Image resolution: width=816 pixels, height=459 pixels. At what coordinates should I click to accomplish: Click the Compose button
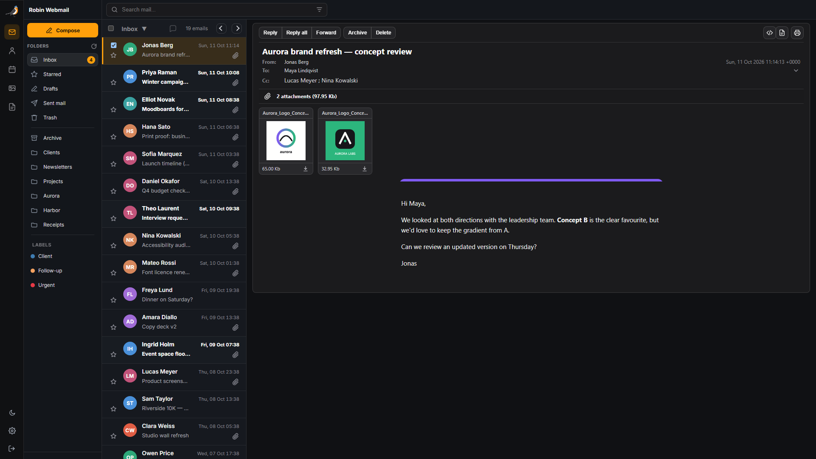62,31
